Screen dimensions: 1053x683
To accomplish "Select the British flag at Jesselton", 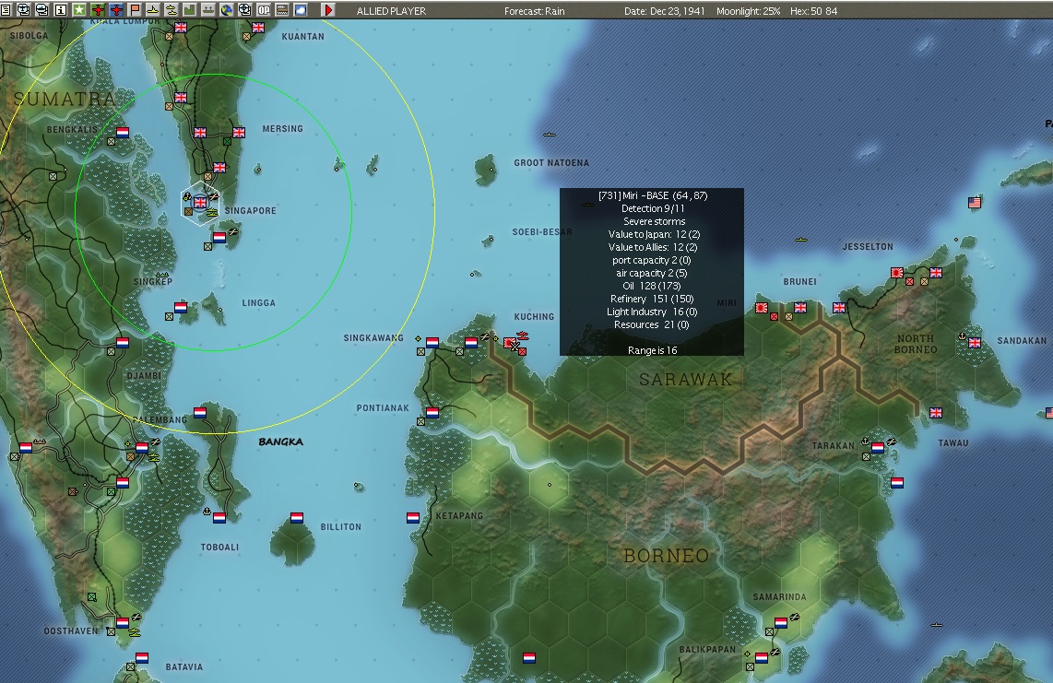I will click(x=936, y=272).
